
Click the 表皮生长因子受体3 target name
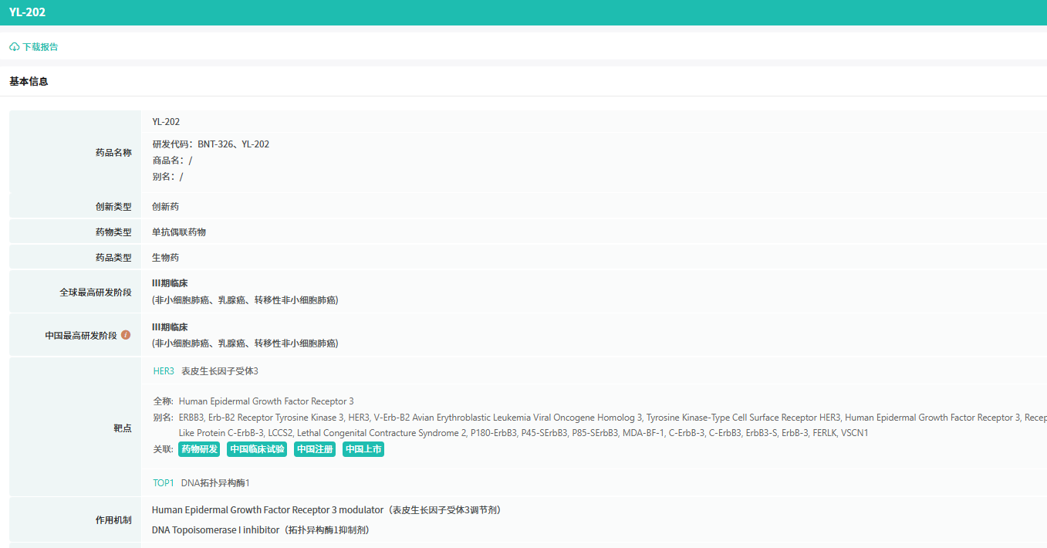click(x=220, y=371)
